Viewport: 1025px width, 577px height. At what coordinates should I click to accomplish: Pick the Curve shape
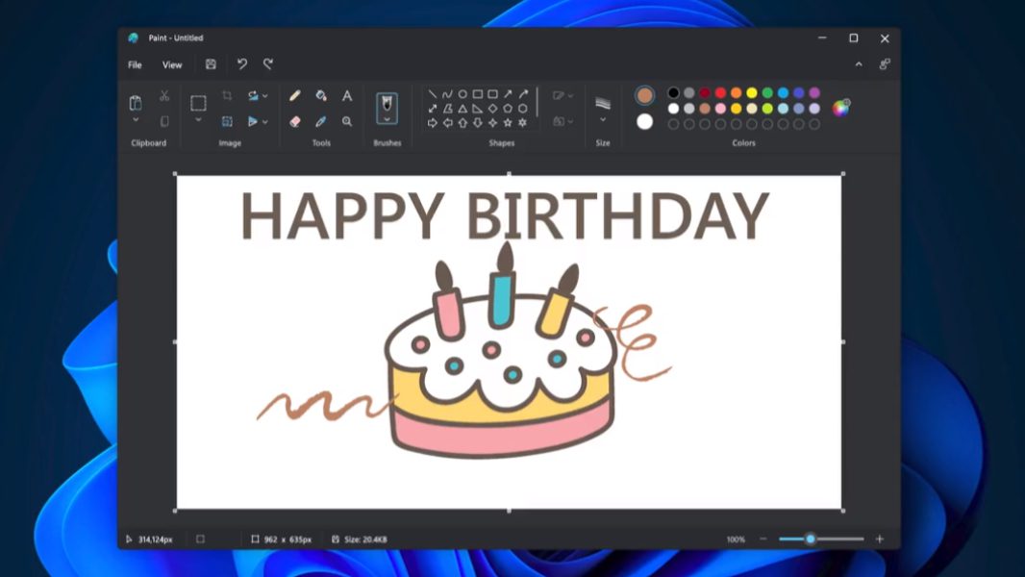(447, 94)
